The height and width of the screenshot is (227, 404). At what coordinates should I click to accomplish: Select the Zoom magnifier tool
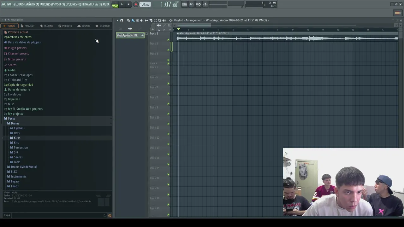[159, 20]
